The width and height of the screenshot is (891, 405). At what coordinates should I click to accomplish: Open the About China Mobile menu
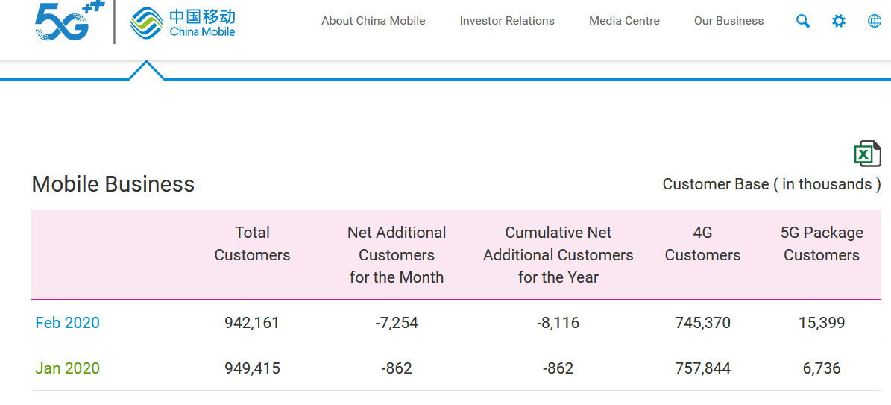click(x=373, y=21)
